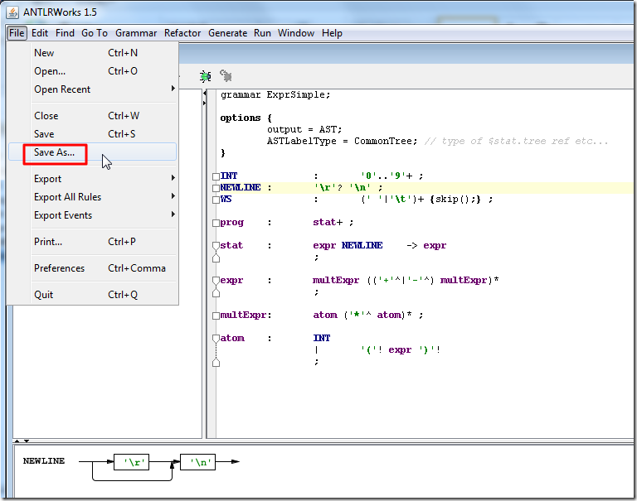Click the '\r' box in syntax diagram

click(131, 463)
